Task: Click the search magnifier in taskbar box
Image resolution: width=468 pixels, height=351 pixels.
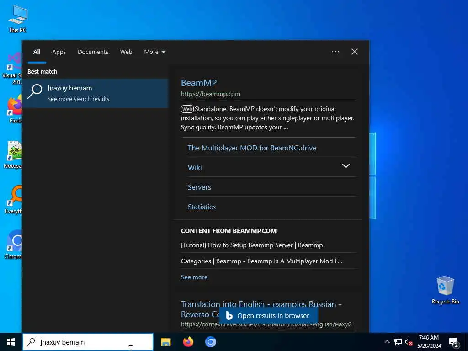Action: 32,342
